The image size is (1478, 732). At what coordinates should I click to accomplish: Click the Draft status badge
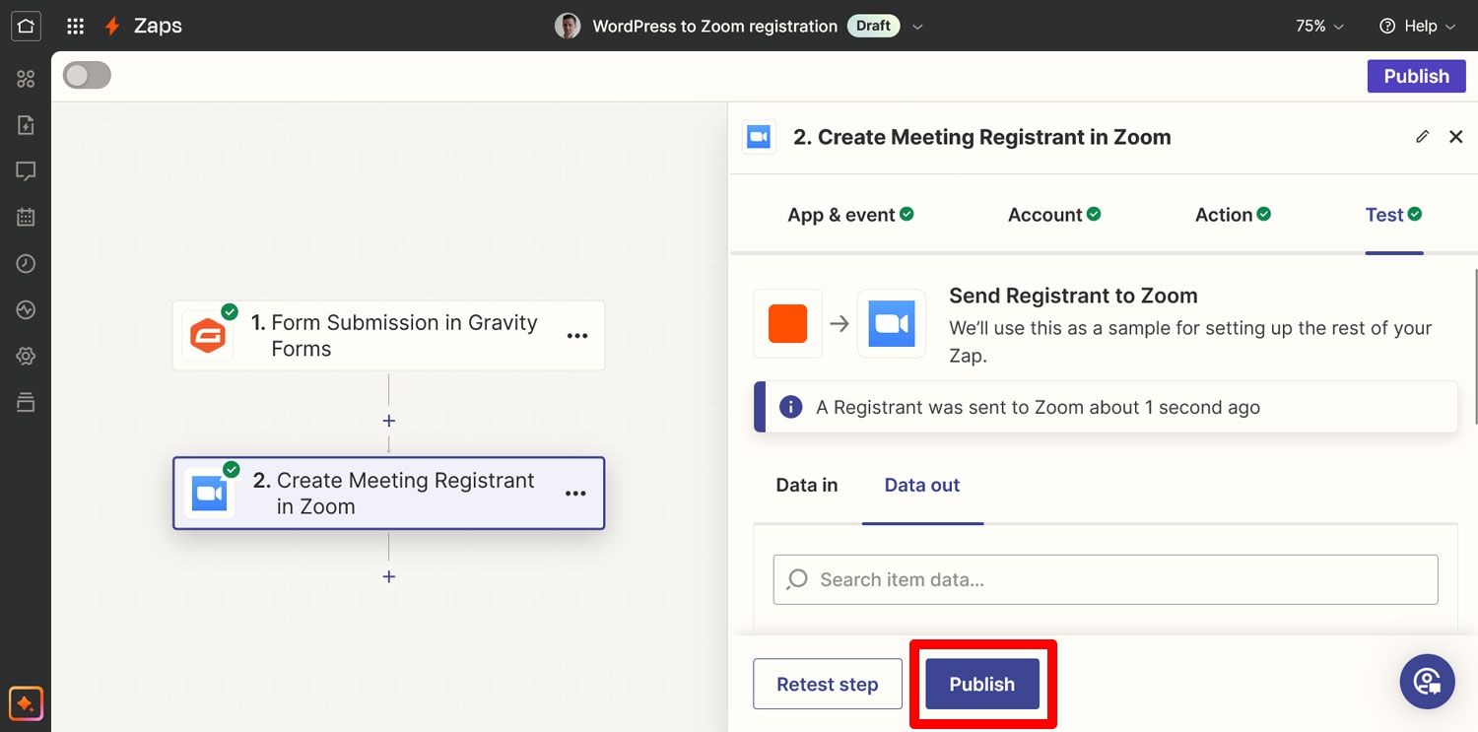(x=873, y=27)
